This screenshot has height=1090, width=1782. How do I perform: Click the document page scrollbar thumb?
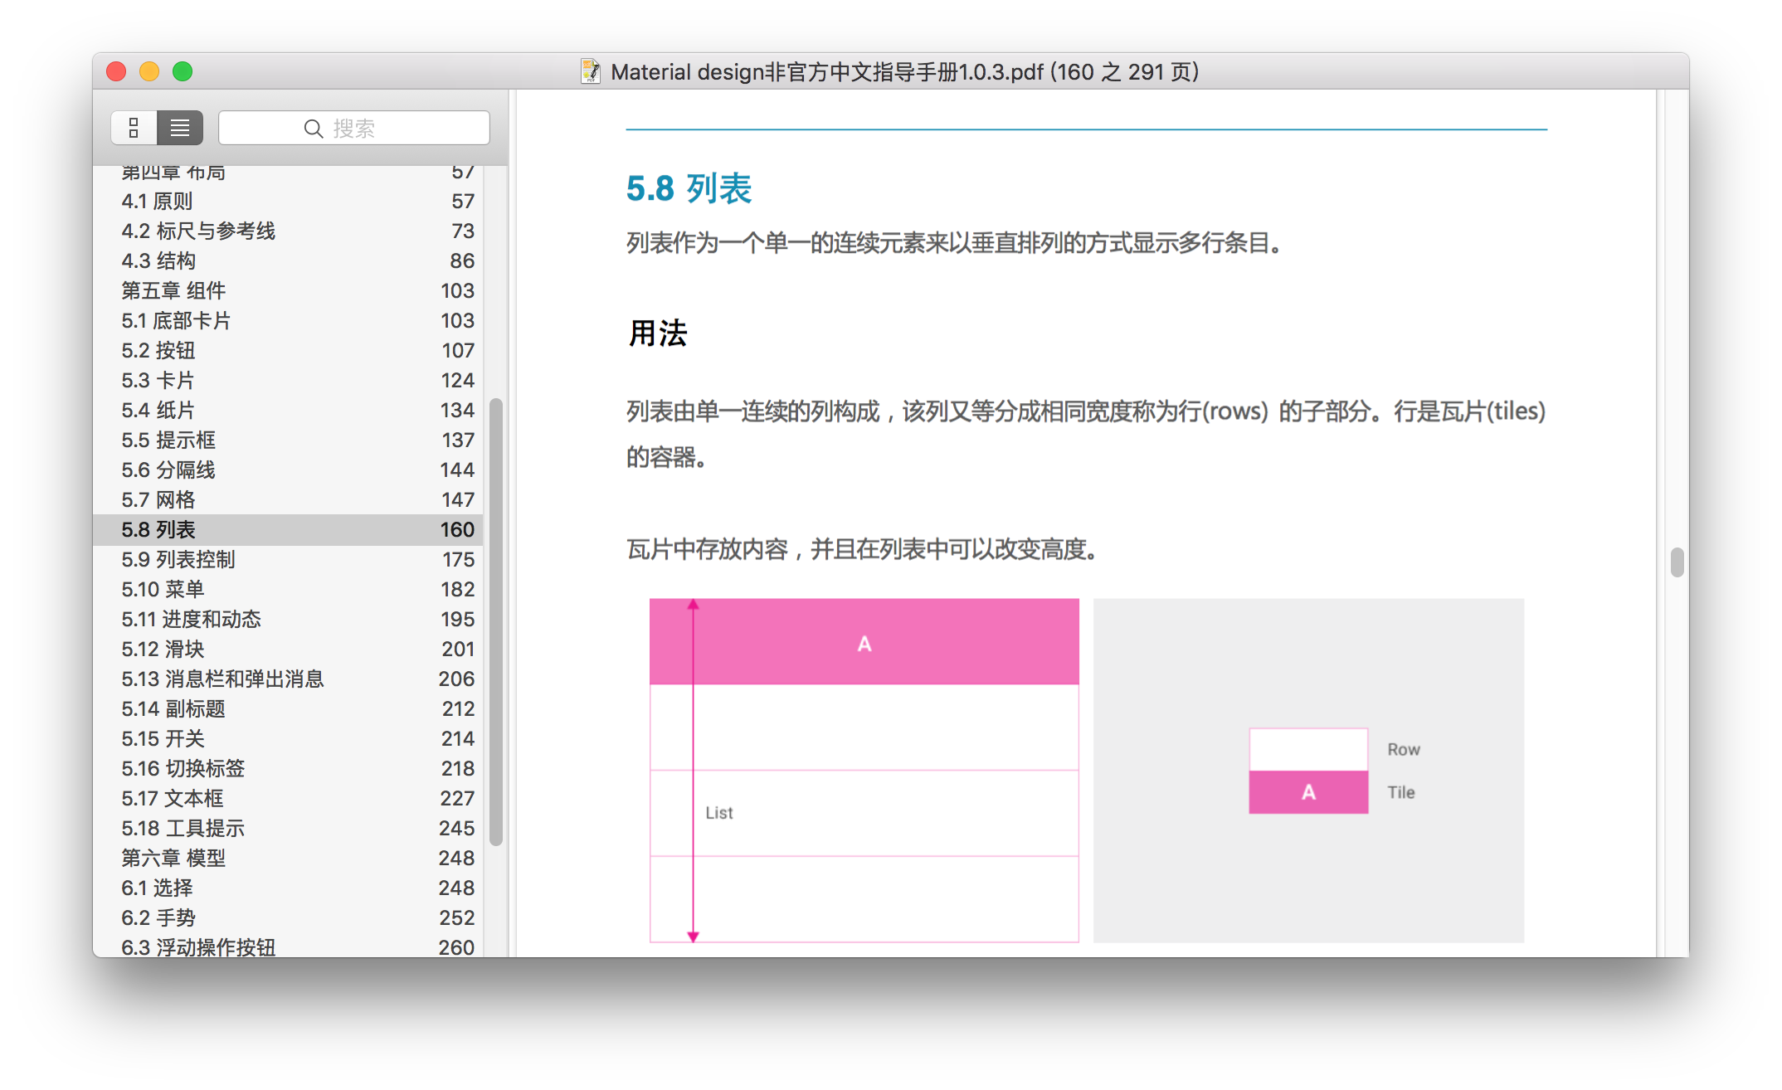(x=1677, y=562)
